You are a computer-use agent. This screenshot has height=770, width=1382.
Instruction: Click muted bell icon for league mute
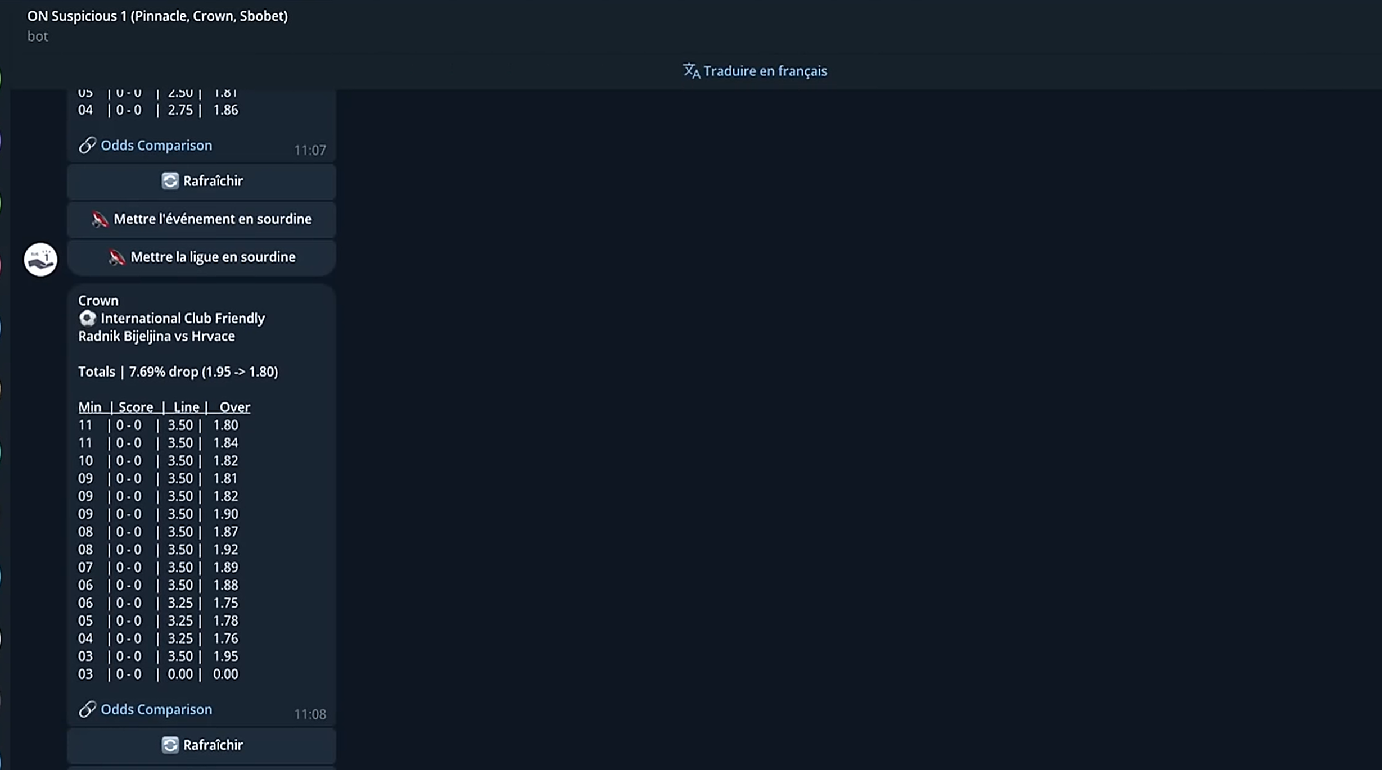point(116,257)
